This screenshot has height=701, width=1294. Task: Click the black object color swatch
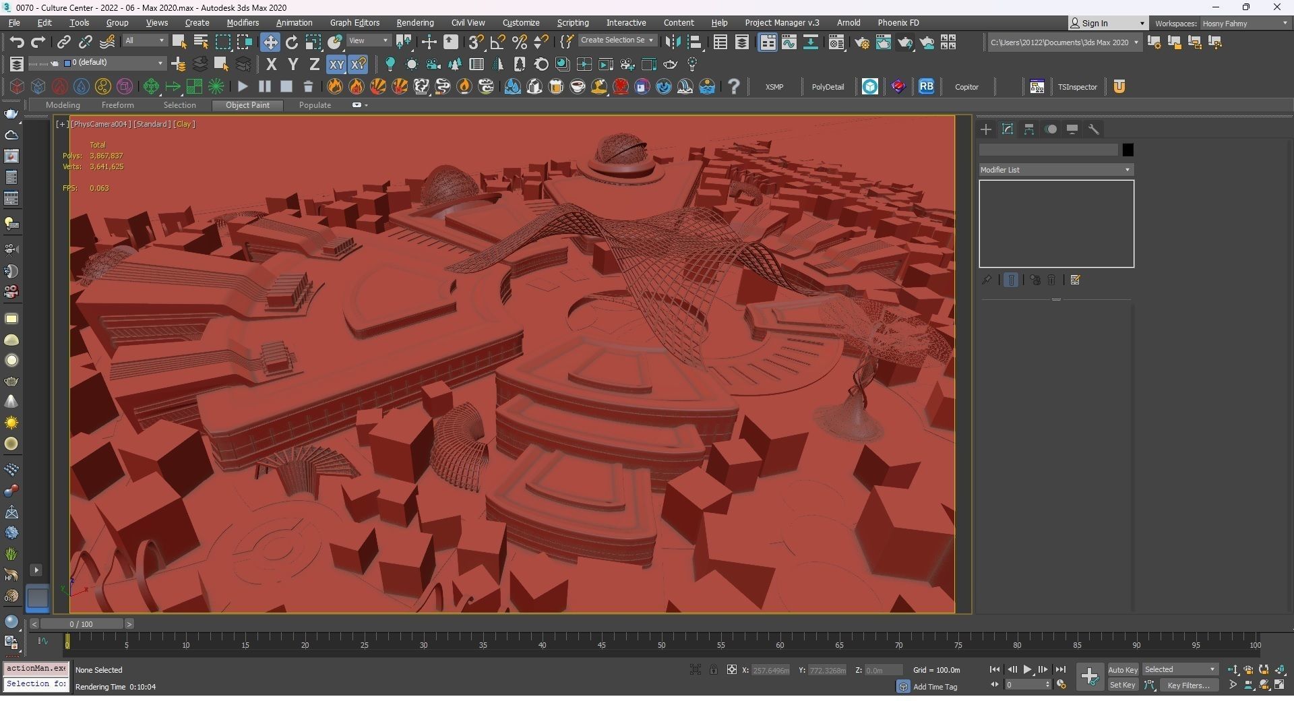(1128, 150)
